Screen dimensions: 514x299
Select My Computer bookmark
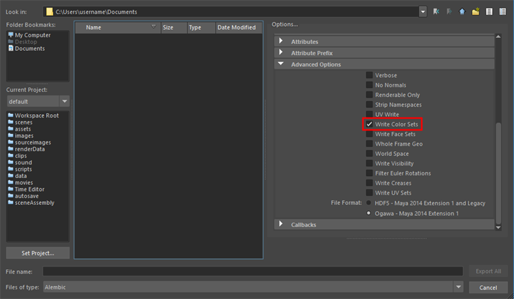coord(30,35)
